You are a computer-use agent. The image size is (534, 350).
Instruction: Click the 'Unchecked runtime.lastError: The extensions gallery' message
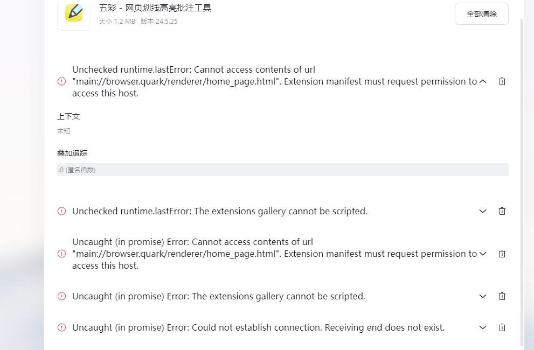click(x=220, y=211)
